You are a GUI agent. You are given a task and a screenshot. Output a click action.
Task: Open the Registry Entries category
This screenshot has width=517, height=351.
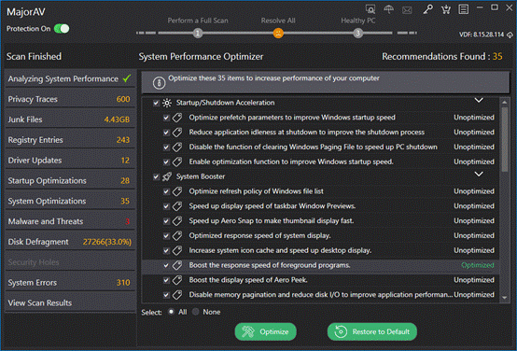[x=70, y=140]
